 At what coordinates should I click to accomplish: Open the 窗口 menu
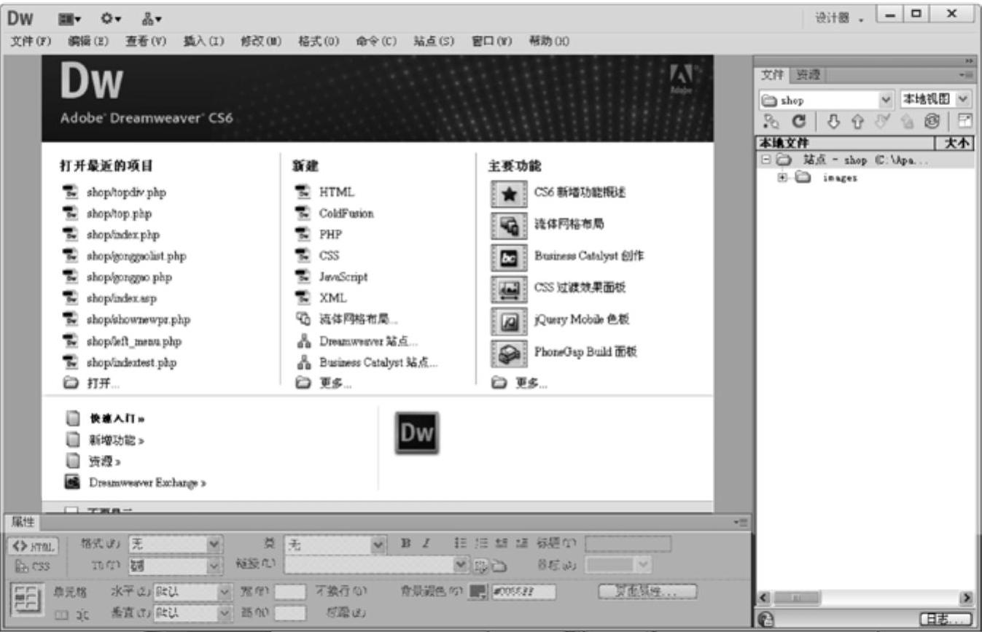click(494, 41)
